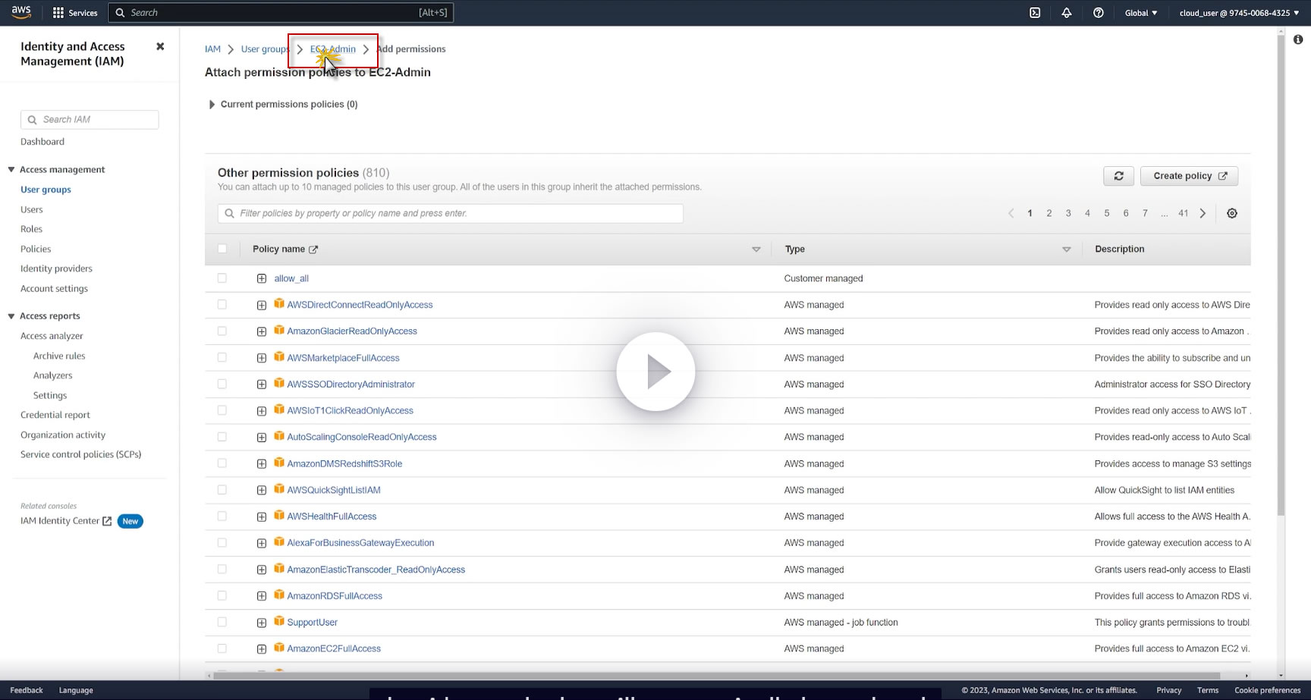Image resolution: width=1311 pixels, height=700 pixels.
Task: Open the Type column filter arrow
Action: (1066, 250)
